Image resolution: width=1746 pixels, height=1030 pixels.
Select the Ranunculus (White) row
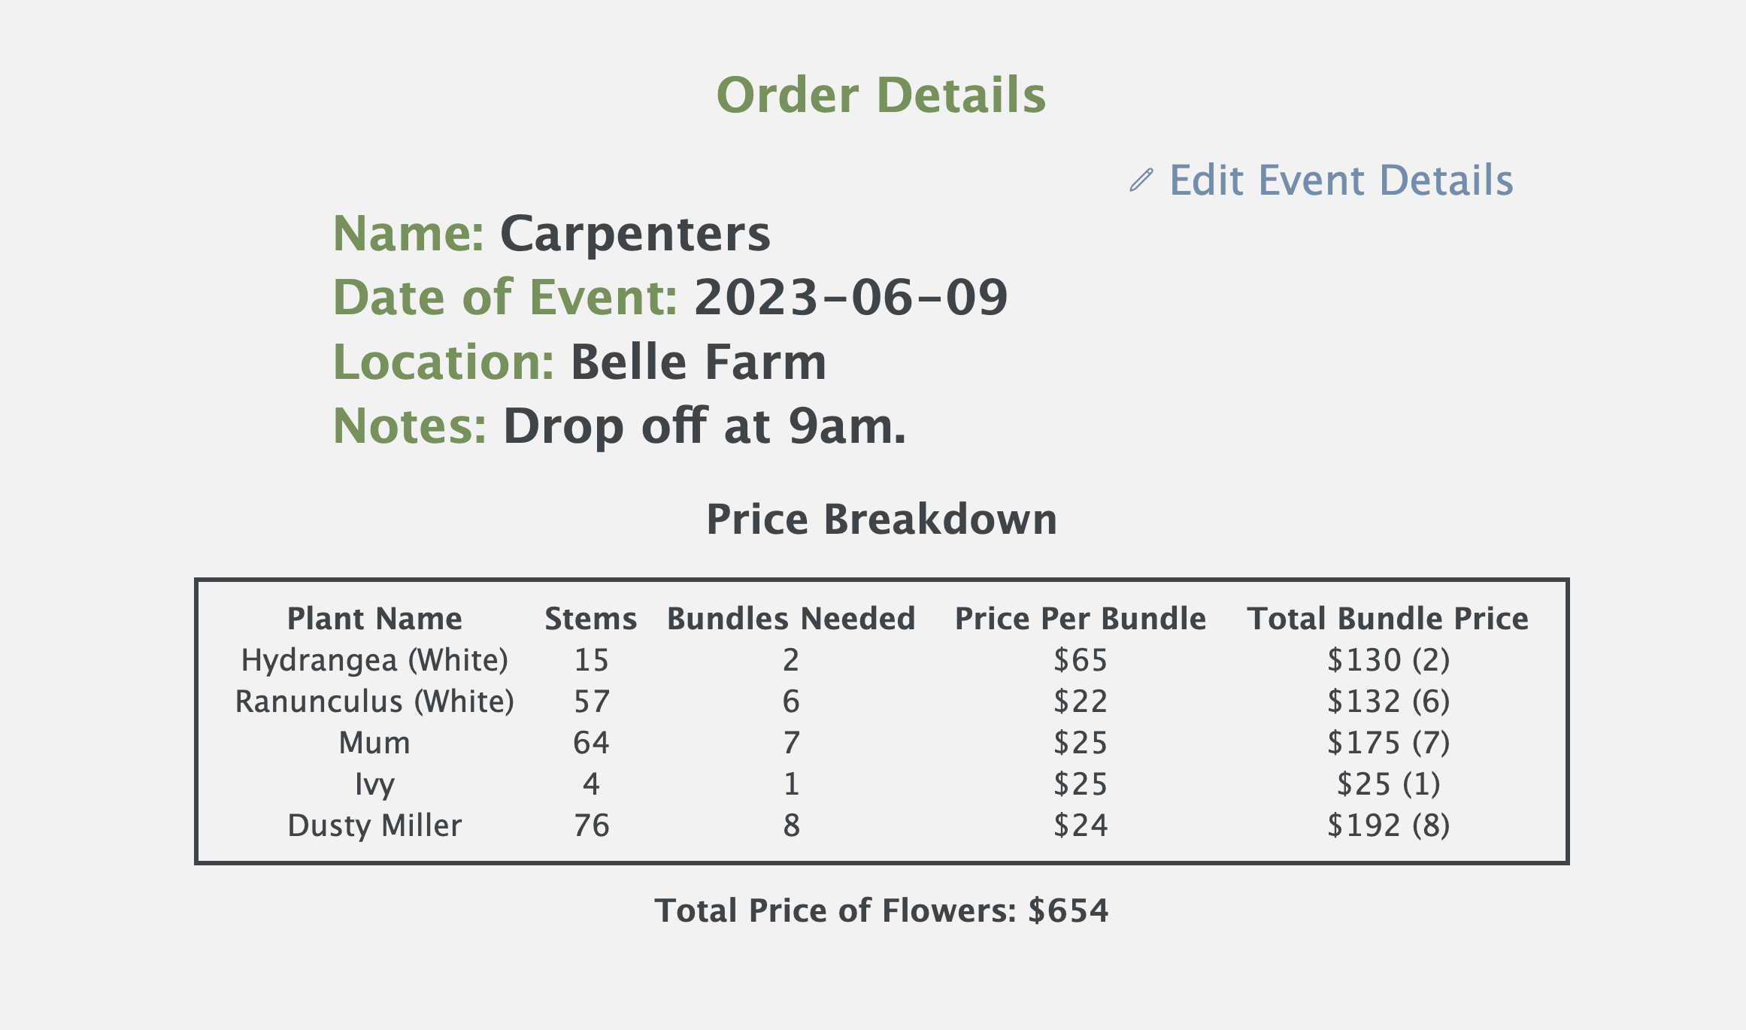coord(375,701)
